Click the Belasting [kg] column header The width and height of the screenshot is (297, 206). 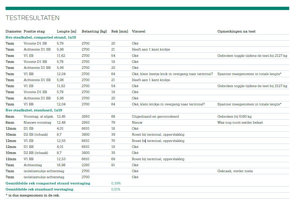point(94,32)
